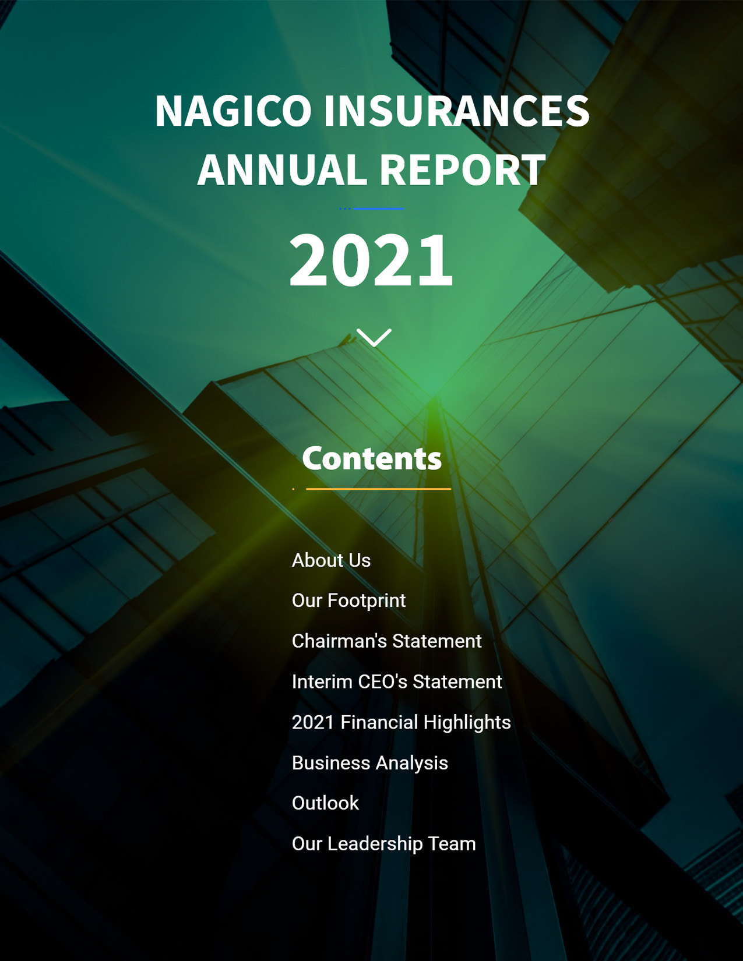The width and height of the screenshot is (743, 961).
Task: Select the large 2021 year heading
Action: 371,260
